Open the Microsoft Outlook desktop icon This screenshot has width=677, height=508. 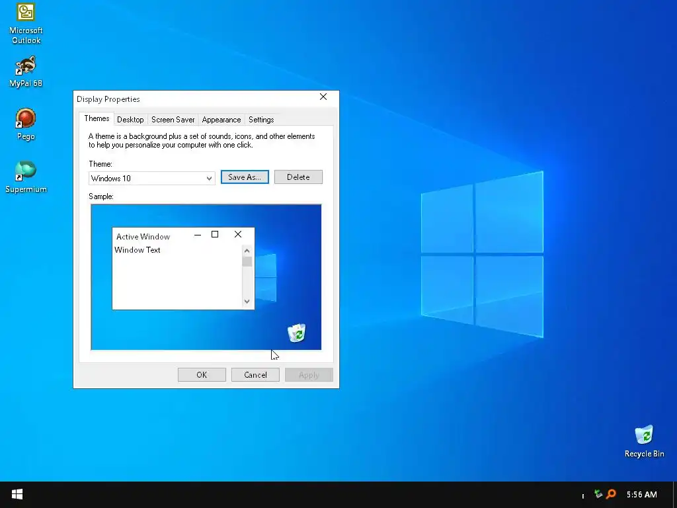[x=26, y=22]
